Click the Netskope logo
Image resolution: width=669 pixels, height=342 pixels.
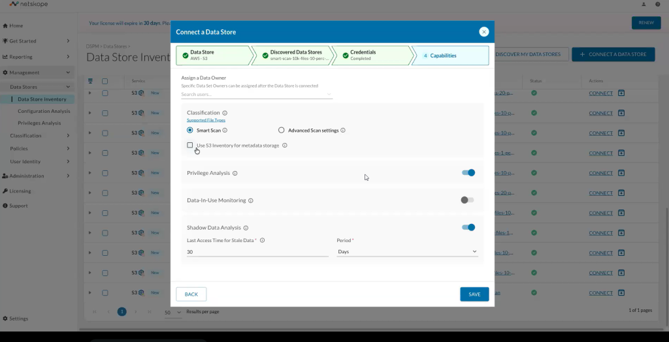(x=29, y=5)
